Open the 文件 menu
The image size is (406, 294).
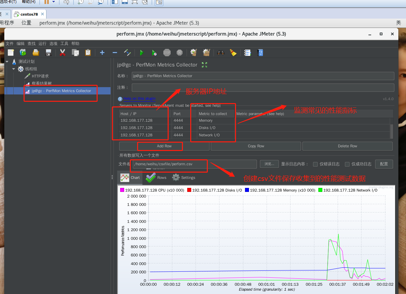(10, 44)
